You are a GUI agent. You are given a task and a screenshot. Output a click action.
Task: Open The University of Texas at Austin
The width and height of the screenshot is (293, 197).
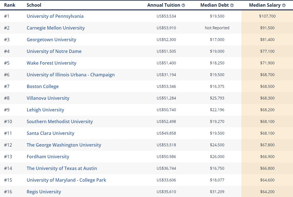tap(62, 168)
